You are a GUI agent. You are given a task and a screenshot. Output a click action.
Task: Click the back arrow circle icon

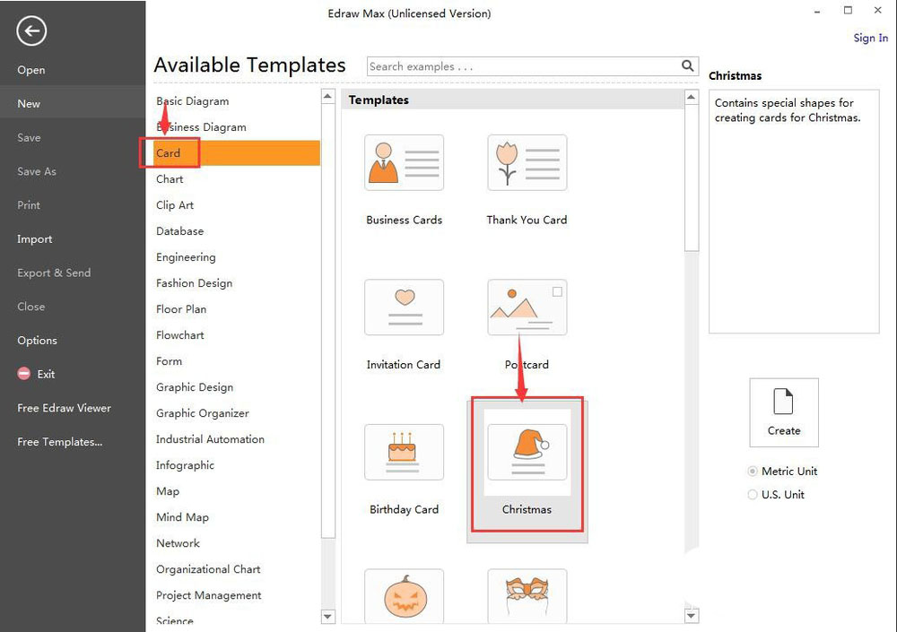(30, 30)
